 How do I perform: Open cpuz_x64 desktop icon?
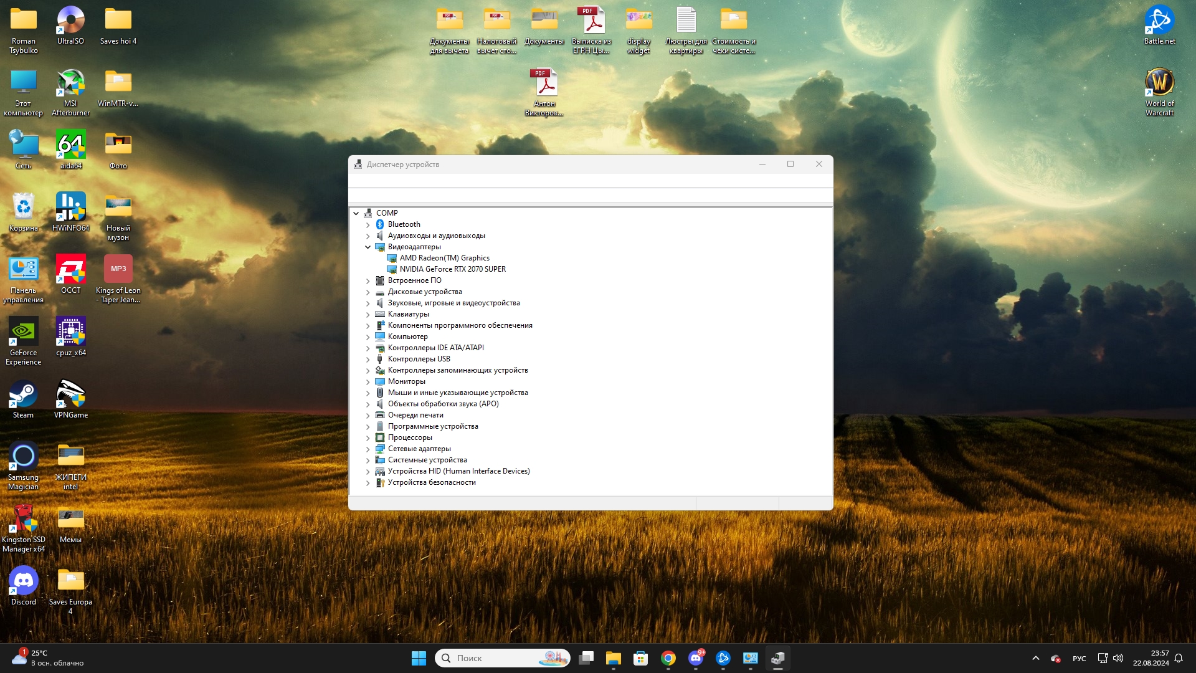coord(70,332)
